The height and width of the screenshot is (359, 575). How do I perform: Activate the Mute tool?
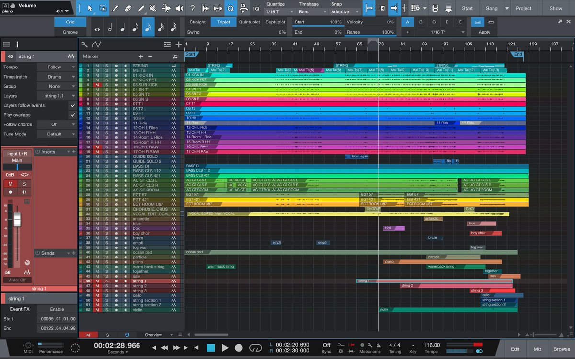click(x=153, y=8)
